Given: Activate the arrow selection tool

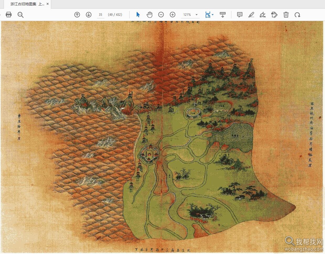Looking at the screenshot, I should [138, 15].
